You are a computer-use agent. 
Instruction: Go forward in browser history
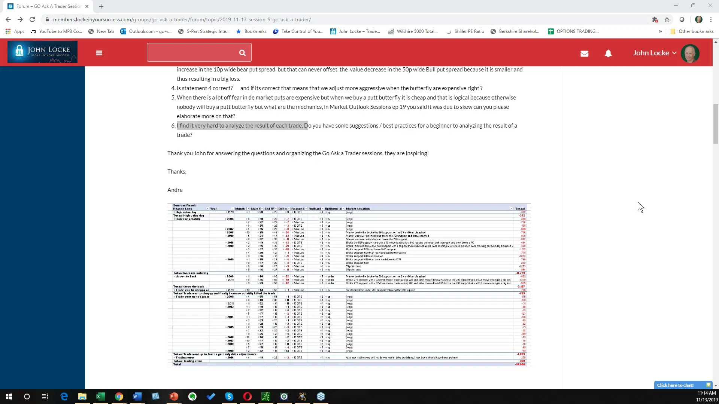click(20, 19)
